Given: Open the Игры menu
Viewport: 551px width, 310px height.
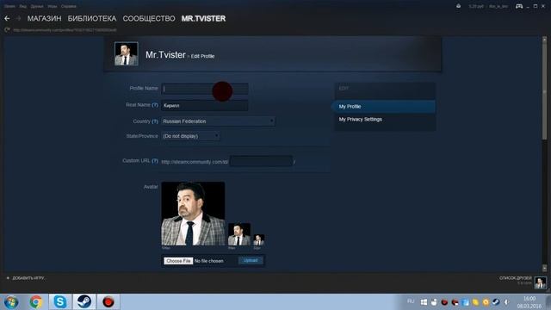Looking at the screenshot, I should (x=53, y=6).
